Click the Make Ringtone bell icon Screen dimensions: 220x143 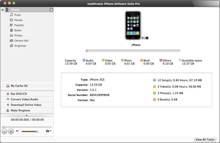(8, 110)
